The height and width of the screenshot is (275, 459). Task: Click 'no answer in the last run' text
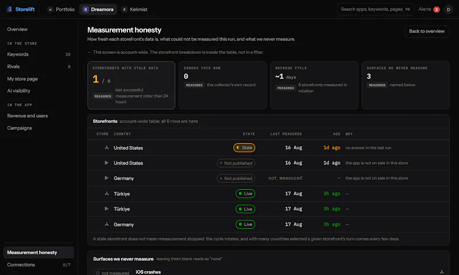click(x=368, y=148)
